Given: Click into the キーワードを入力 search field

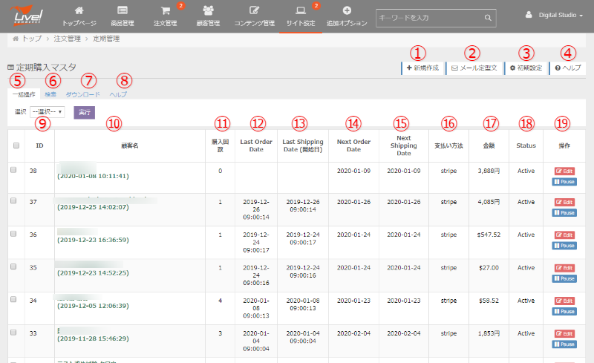Looking at the screenshot, I should (429, 16).
